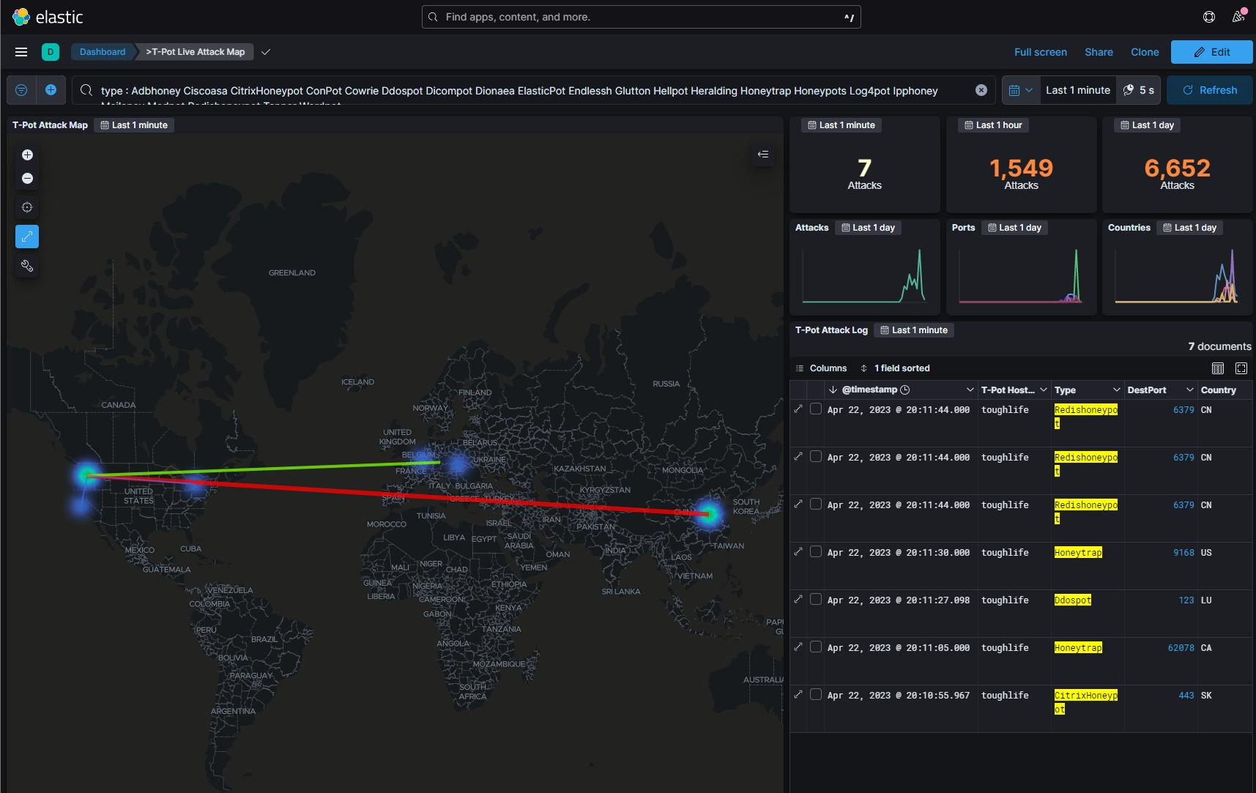Select the CitrixHoneypot SK row checkbox
This screenshot has height=793, width=1256.
816,695
